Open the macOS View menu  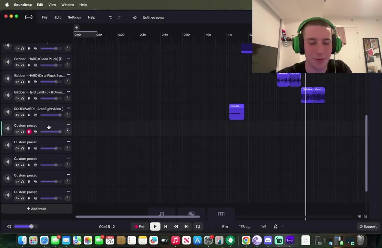(x=52, y=4)
